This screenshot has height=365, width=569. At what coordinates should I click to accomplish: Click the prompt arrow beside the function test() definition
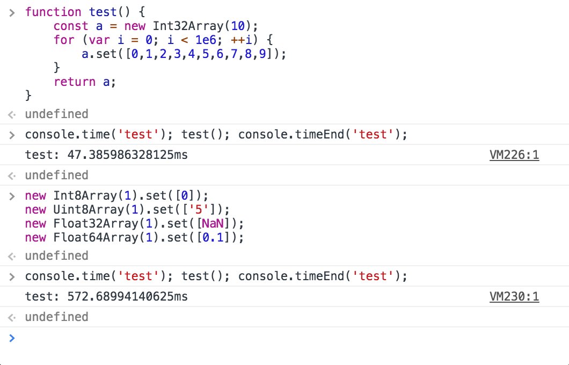tap(12, 12)
